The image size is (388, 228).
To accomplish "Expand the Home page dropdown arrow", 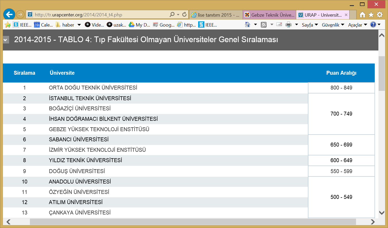I will click(x=255, y=24).
